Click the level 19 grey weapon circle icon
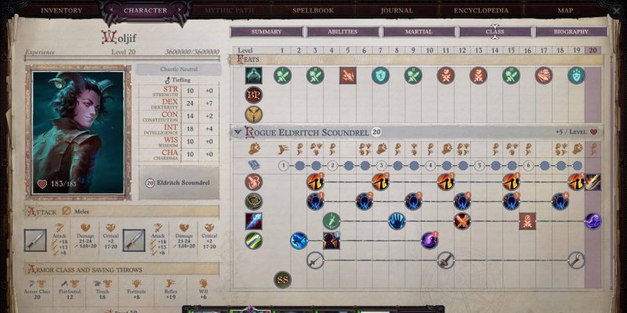This screenshot has height=313, width=627. (576, 260)
